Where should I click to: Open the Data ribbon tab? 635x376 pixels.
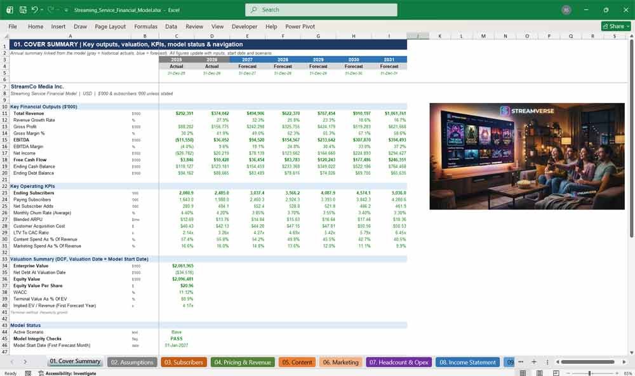[171, 26]
